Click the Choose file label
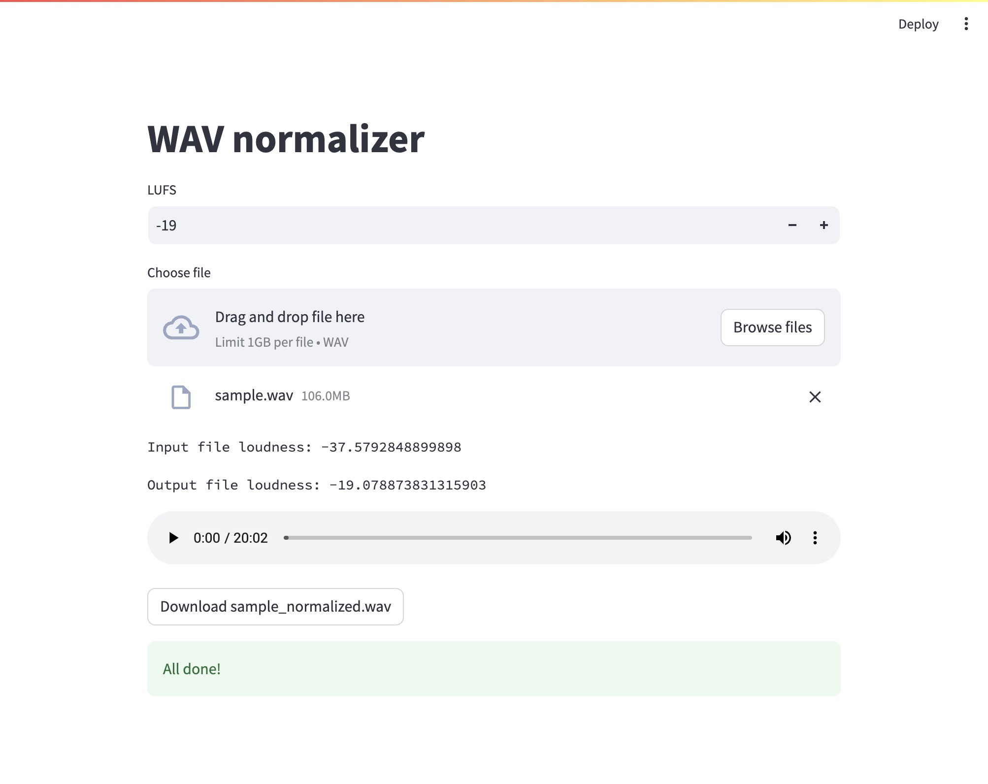Viewport: 988px width, 784px height. tap(178, 272)
